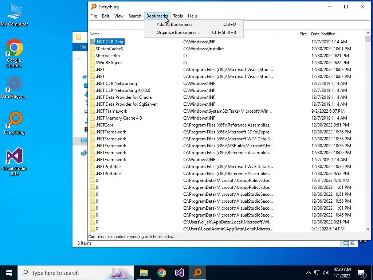Open the Everything desktop shortcut

point(14,123)
